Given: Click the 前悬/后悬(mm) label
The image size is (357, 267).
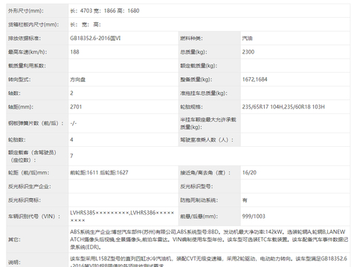Looking at the screenshot, I should (x=199, y=217).
